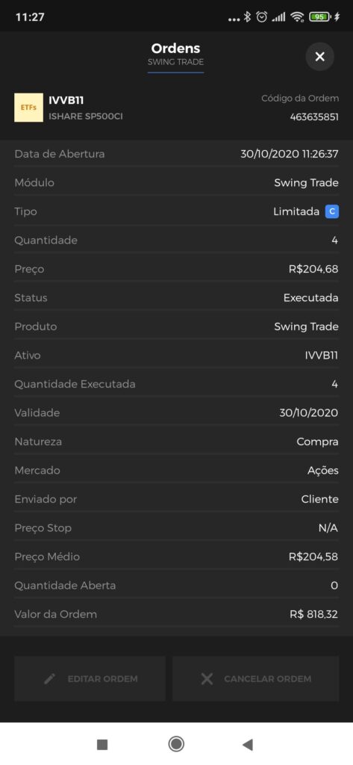Tap the Data de Abertura row
353x765 pixels.
[176, 154]
